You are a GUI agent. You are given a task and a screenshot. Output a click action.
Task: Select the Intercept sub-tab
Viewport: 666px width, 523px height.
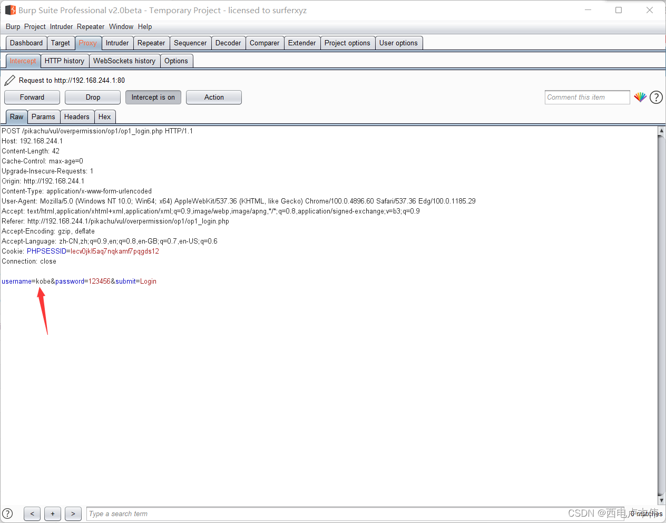point(23,61)
